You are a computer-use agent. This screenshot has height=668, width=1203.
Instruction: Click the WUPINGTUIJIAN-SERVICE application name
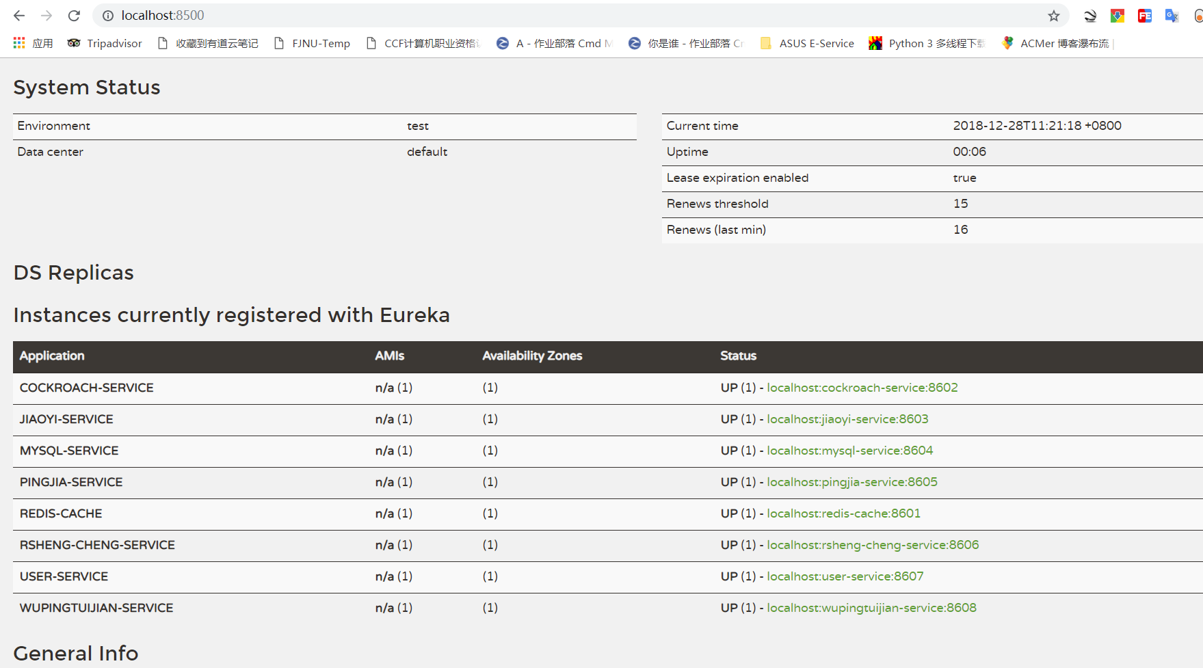[96, 608]
